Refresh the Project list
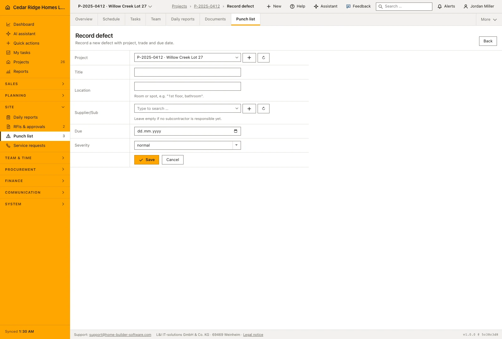Image resolution: width=502 pixels, height=339 pixels. [x=264, y=58]
